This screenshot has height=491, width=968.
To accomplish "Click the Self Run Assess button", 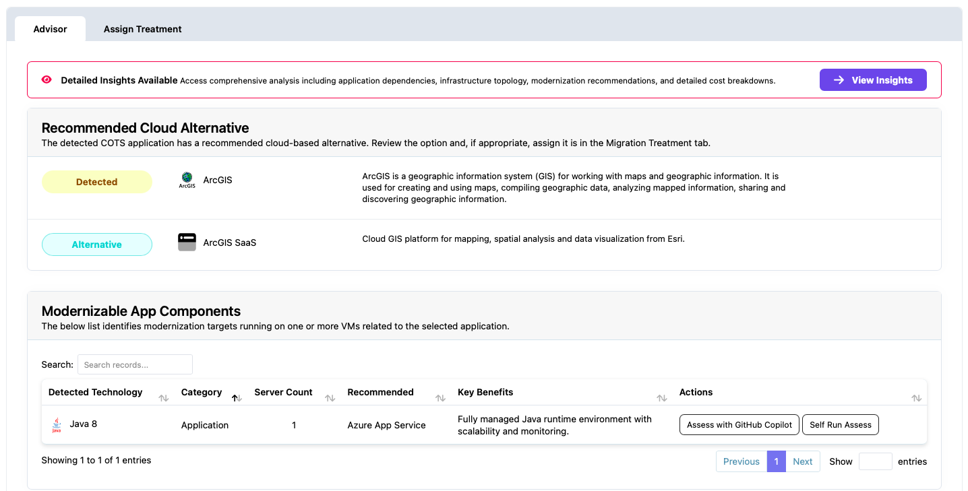I will [840, 424].
